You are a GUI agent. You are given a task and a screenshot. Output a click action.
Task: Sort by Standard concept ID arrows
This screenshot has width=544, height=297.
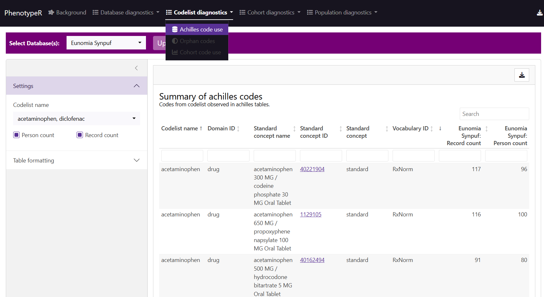[x=340, y=129]
